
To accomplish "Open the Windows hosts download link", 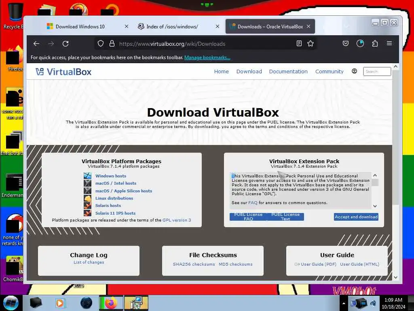I will (x=111, y=176).
